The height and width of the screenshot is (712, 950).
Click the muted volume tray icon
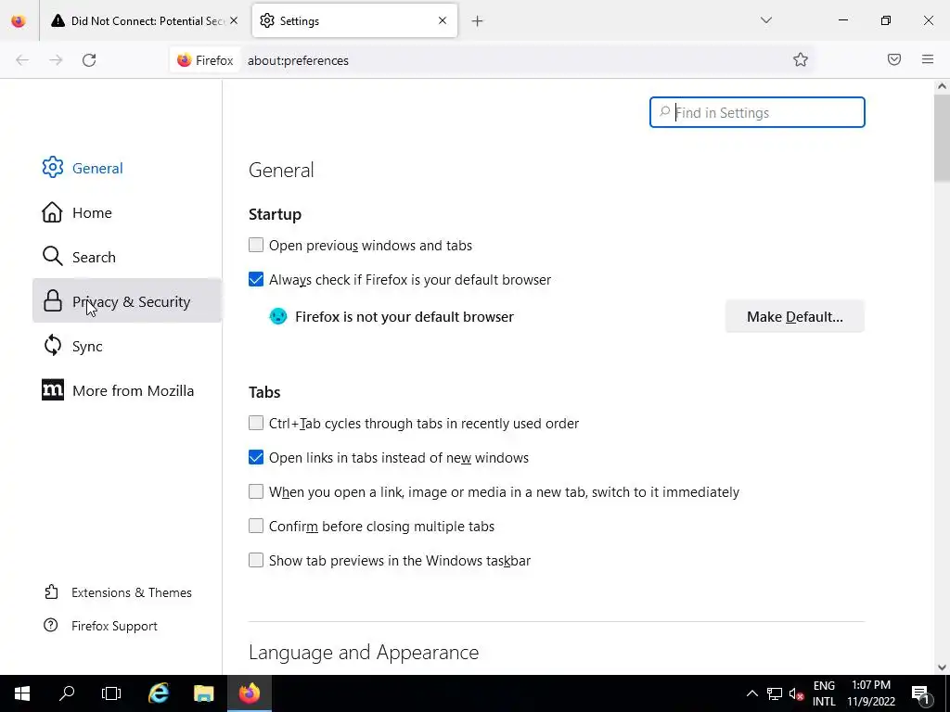[796, 693]
